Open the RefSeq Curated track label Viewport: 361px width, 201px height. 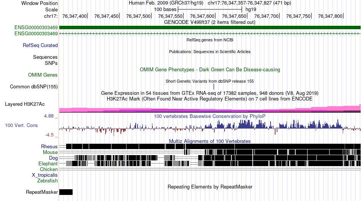40,45
